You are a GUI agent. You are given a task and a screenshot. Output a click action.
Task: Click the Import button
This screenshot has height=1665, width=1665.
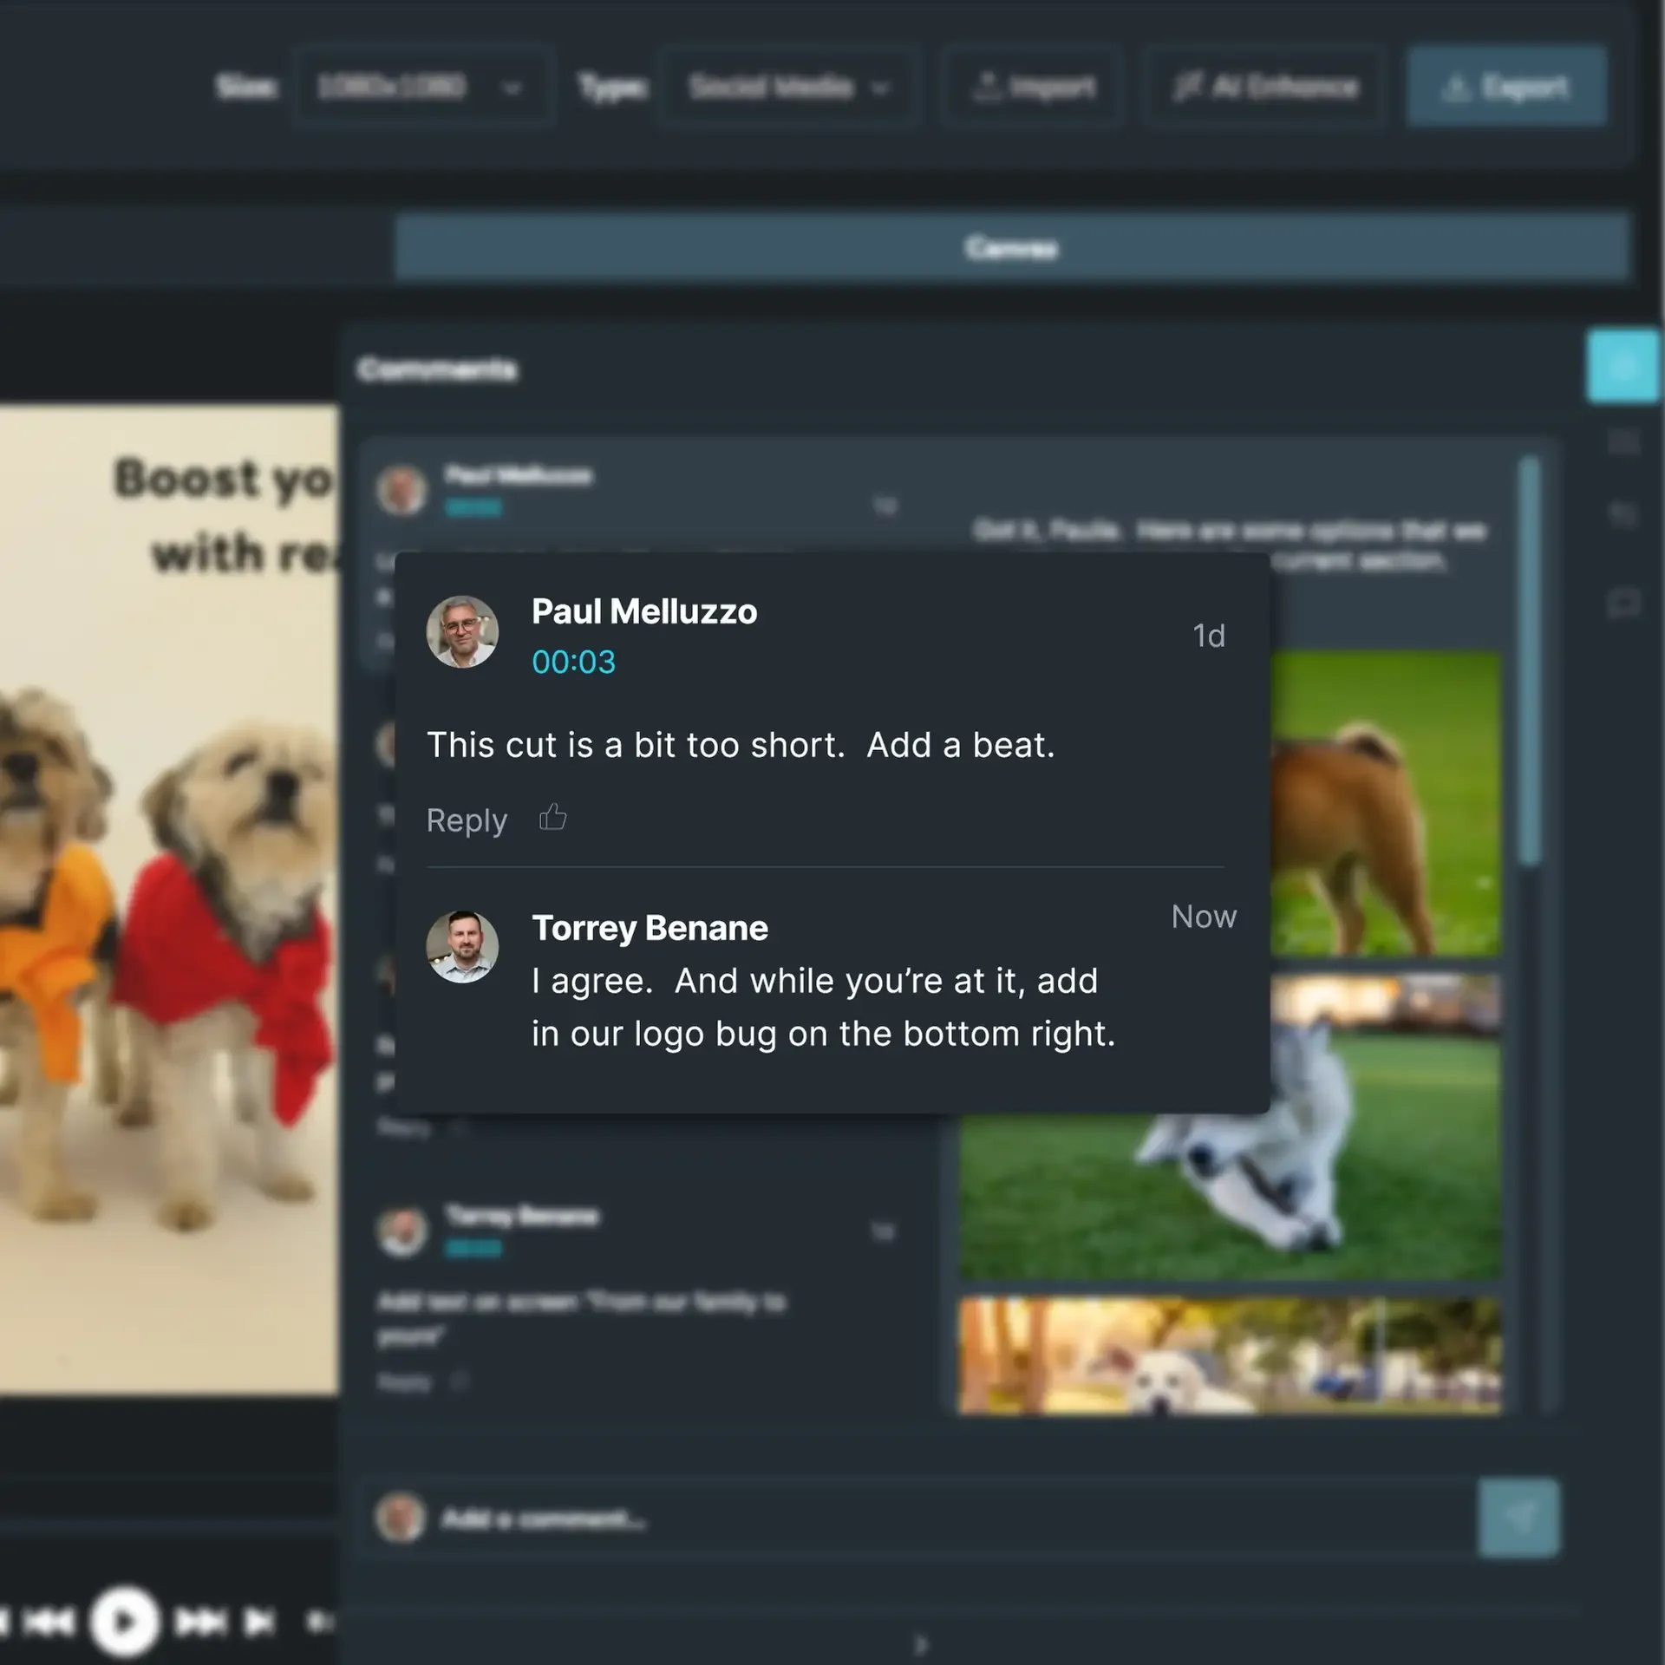click(x=1034, y=88)
